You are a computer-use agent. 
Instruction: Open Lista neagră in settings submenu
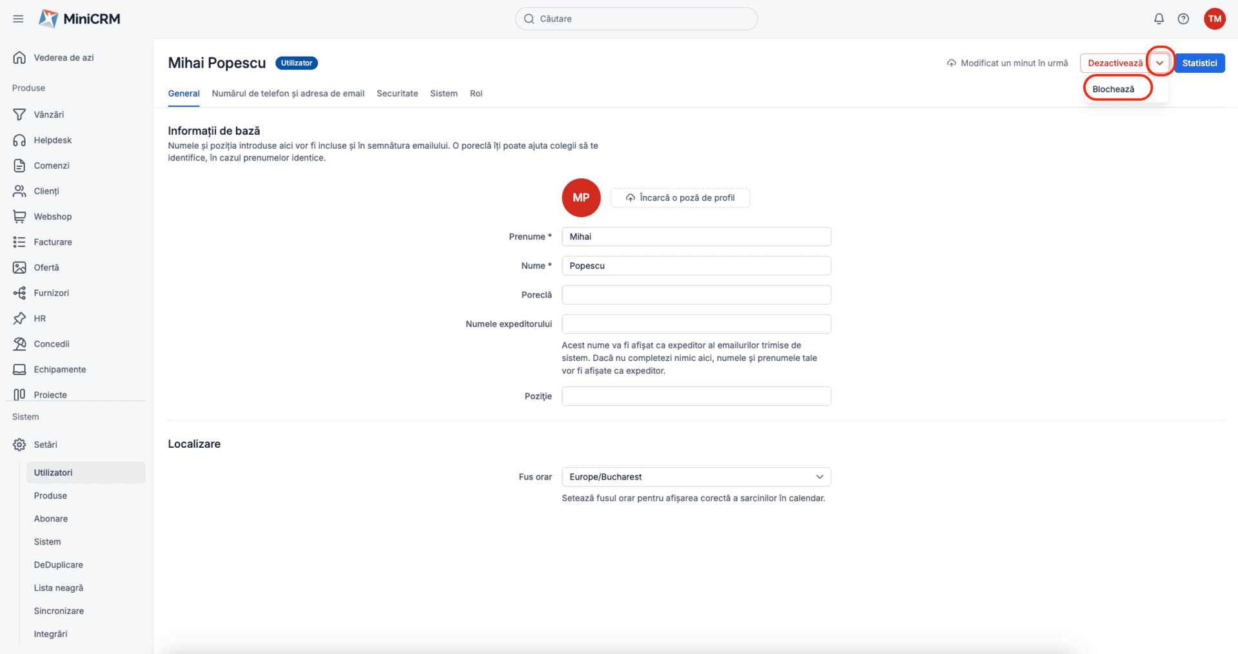[59, 588]
